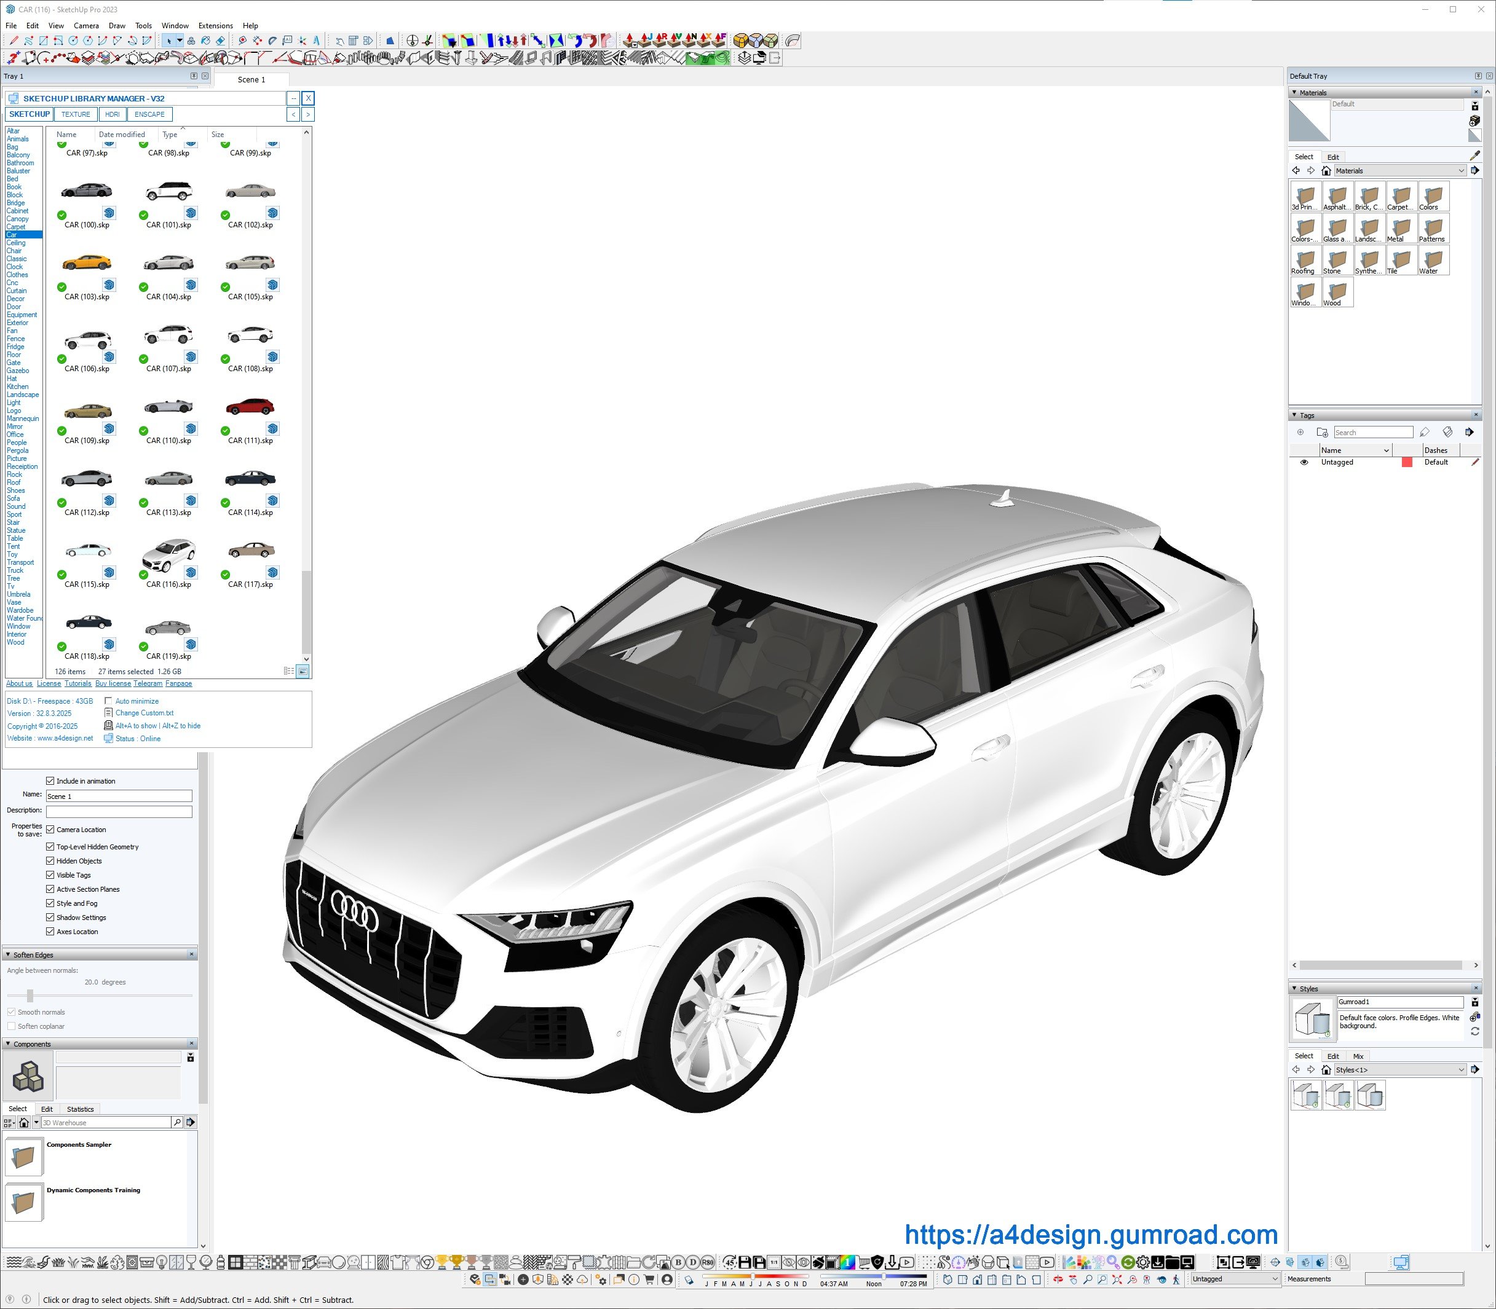The image size is (1496, 1309).
Task: Hide the Untagged tag with eye icon
Action: click(x=1304, y=462)
